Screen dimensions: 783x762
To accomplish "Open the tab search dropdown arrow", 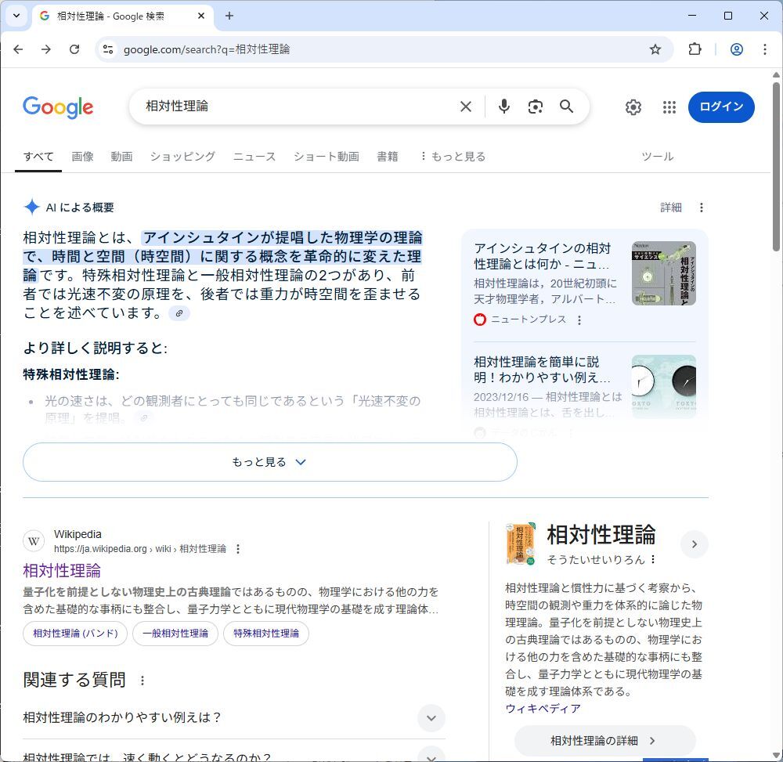I will pos(16,16).
